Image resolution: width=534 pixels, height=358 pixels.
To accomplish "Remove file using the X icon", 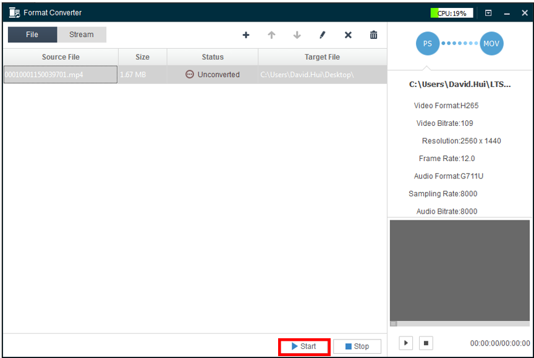I will click(348, 35).
